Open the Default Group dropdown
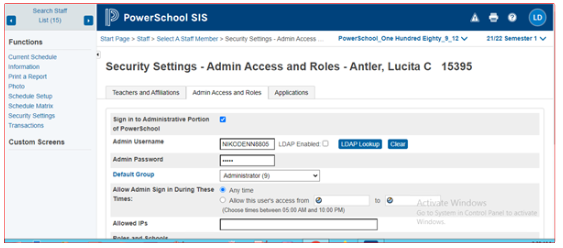Screen dimensions: 563x248 [x=269, y=176]
